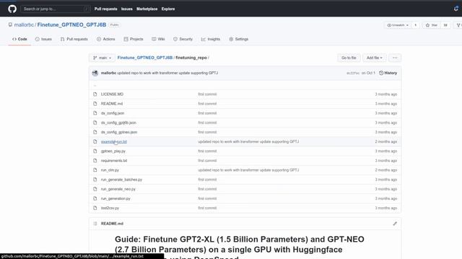Click the file icon beside run_generate_neo.py

click(x=95, y=189)
